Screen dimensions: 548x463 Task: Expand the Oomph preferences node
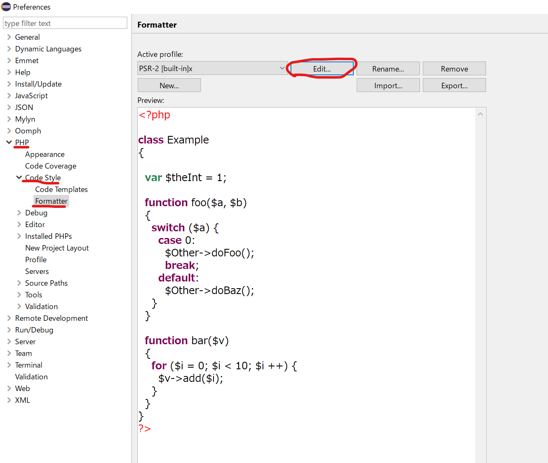[x=9, y=130]
